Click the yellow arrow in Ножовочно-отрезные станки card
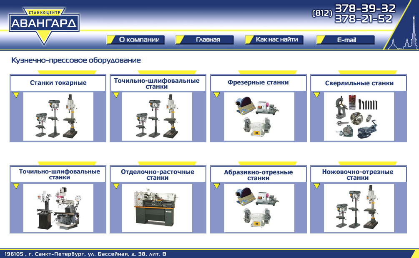This screenshot has height=258, width=419. [317, 186]
